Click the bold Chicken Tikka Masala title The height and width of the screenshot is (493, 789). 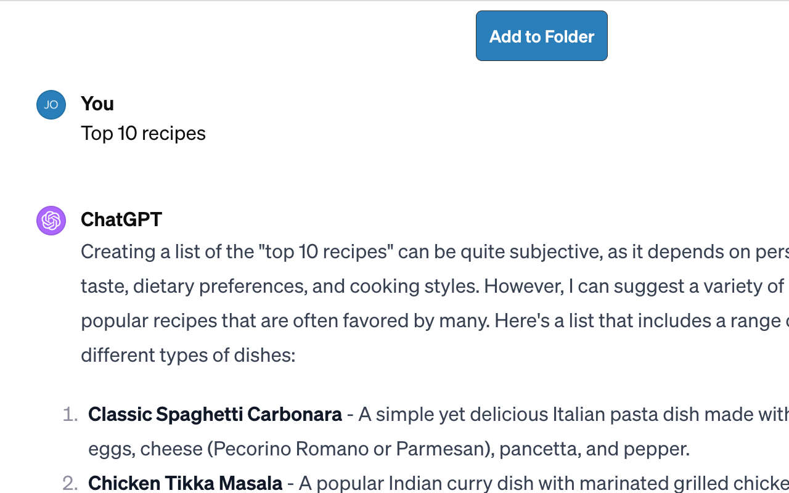(185, 483)
